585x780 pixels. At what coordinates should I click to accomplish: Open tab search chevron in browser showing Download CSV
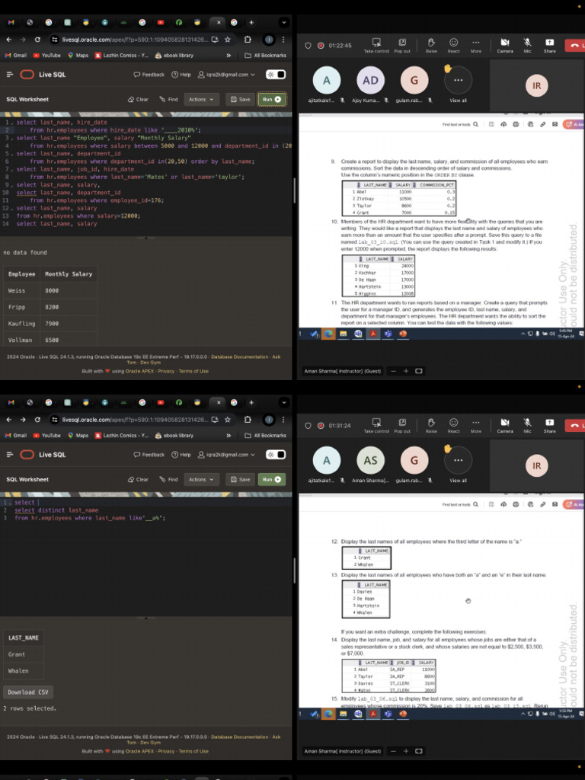pyautogui.click(x=283, y=402)
